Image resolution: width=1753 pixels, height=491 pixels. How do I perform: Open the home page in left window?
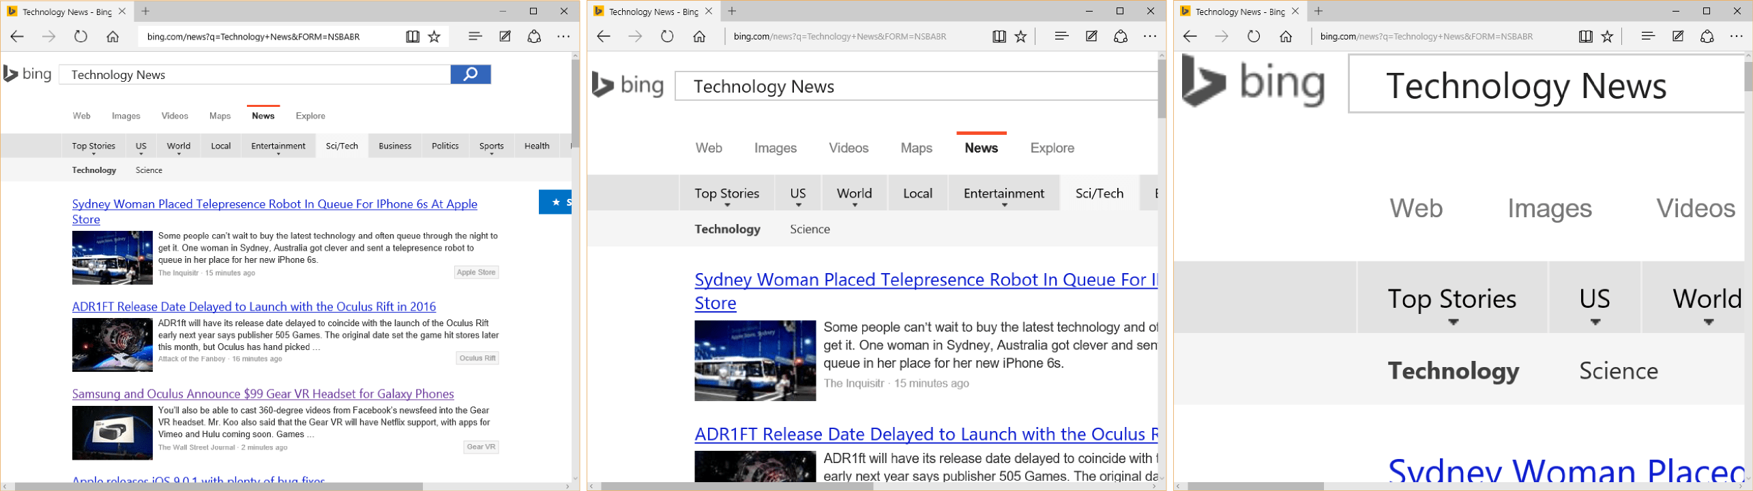click(113, 37)
